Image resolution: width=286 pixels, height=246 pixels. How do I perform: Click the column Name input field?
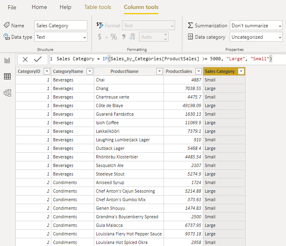(61, 26)
